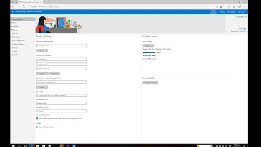Open the web note pen icon
This screenshot has height=147, width=261.
234,7
